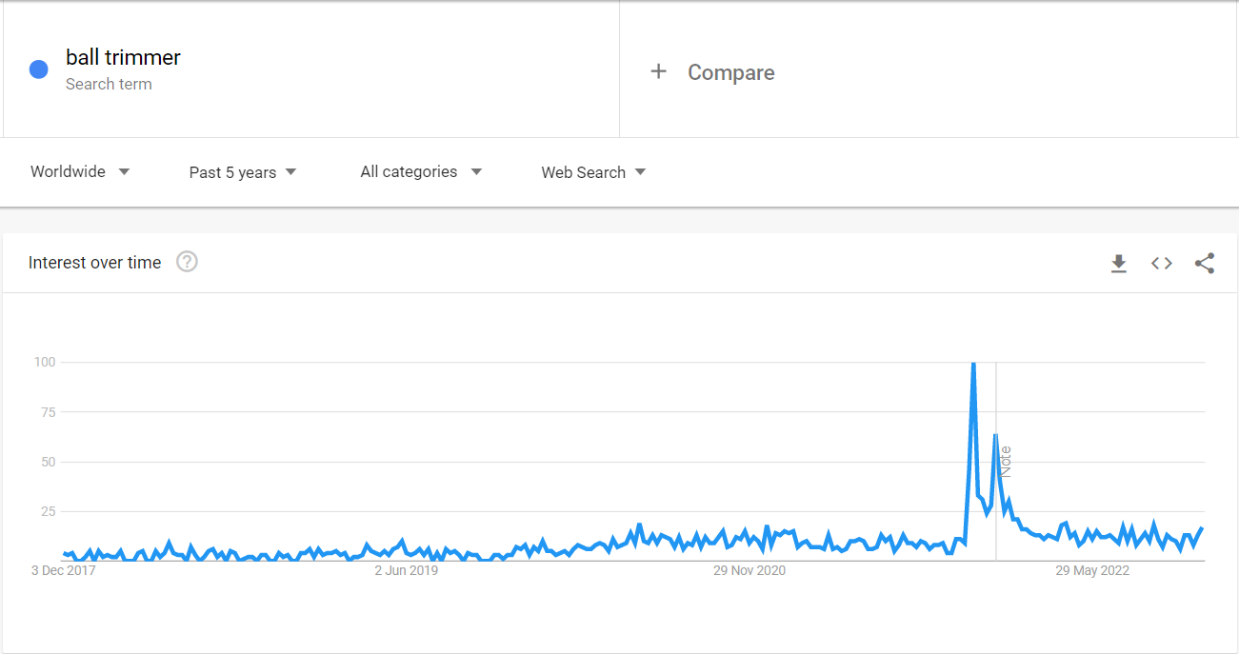Screen dimensions: 1239x654
Task: Click the 3 Dec 2017 axis label
Action: [x=63, y=571]
